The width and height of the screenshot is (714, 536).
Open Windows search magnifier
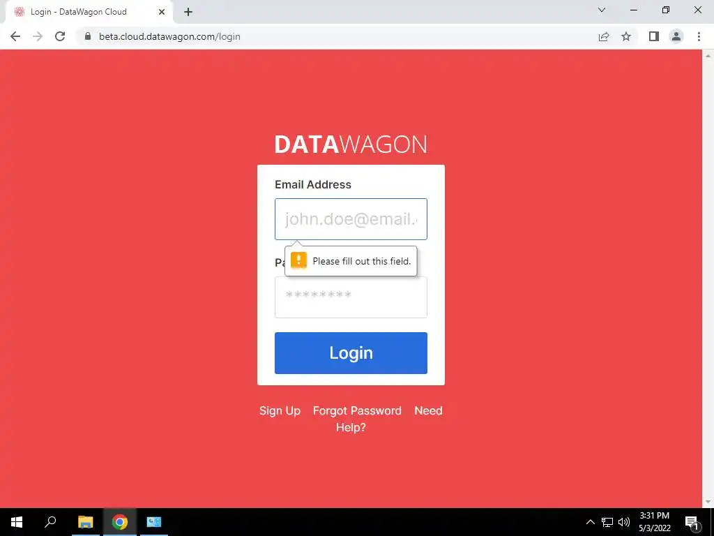[50, 522]
